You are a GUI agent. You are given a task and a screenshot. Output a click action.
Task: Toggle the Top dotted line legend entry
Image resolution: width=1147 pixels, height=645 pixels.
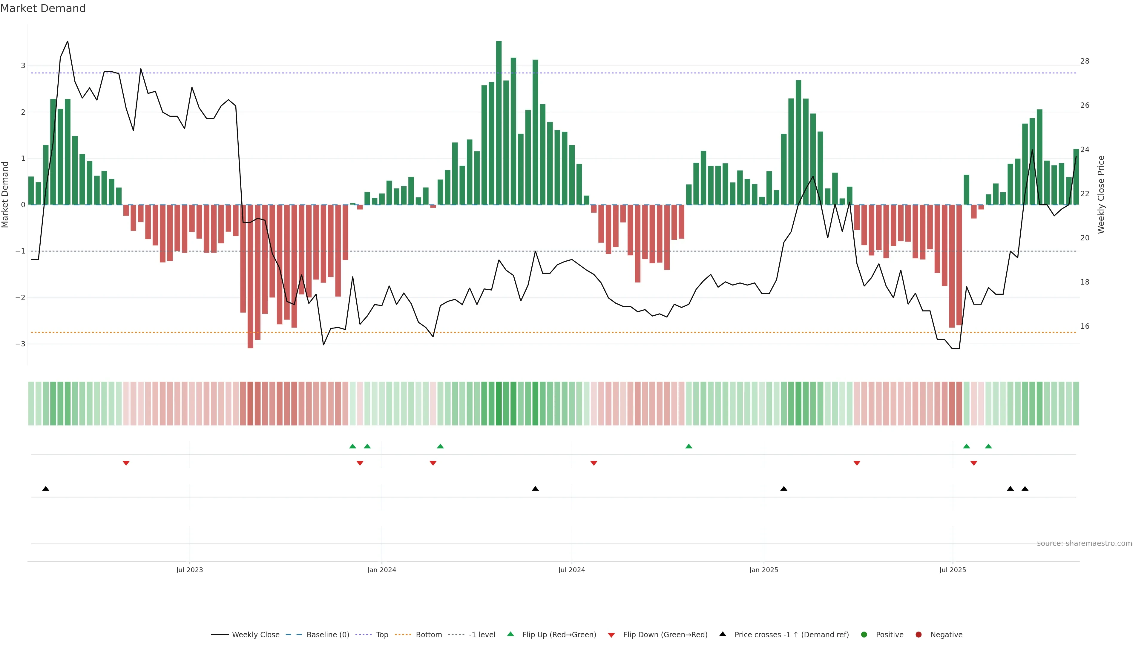coord(382,635)
